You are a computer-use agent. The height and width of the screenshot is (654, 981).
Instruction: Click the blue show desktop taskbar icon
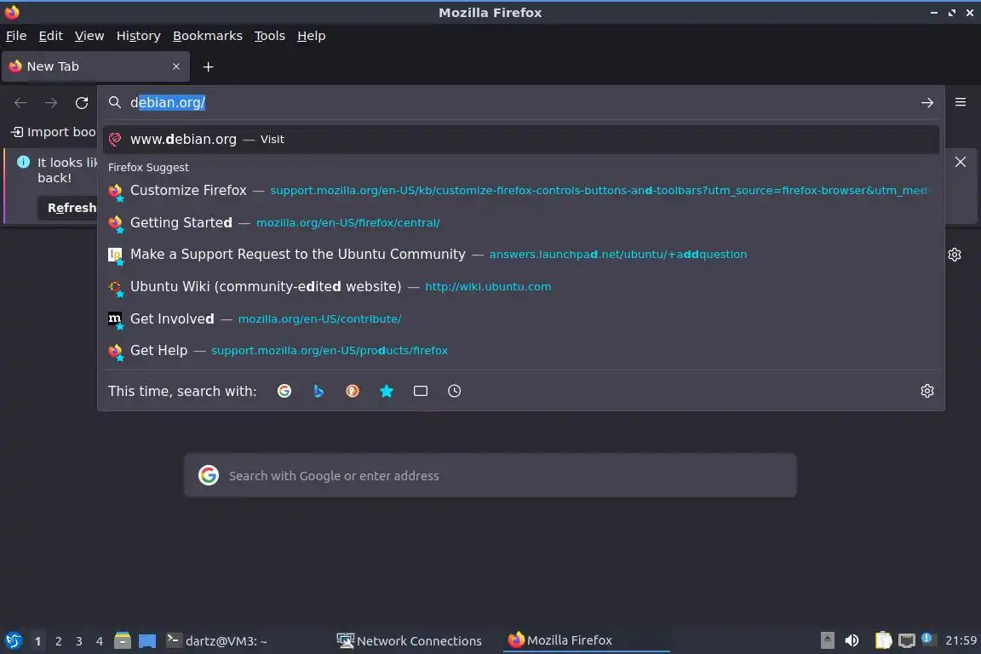click(147, 641)
